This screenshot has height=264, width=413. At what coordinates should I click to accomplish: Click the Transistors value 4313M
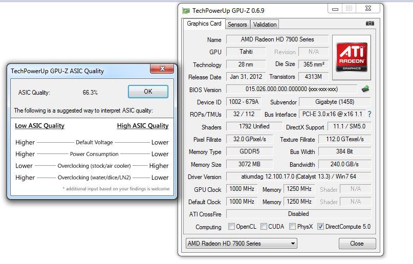[x=313, y=77]
